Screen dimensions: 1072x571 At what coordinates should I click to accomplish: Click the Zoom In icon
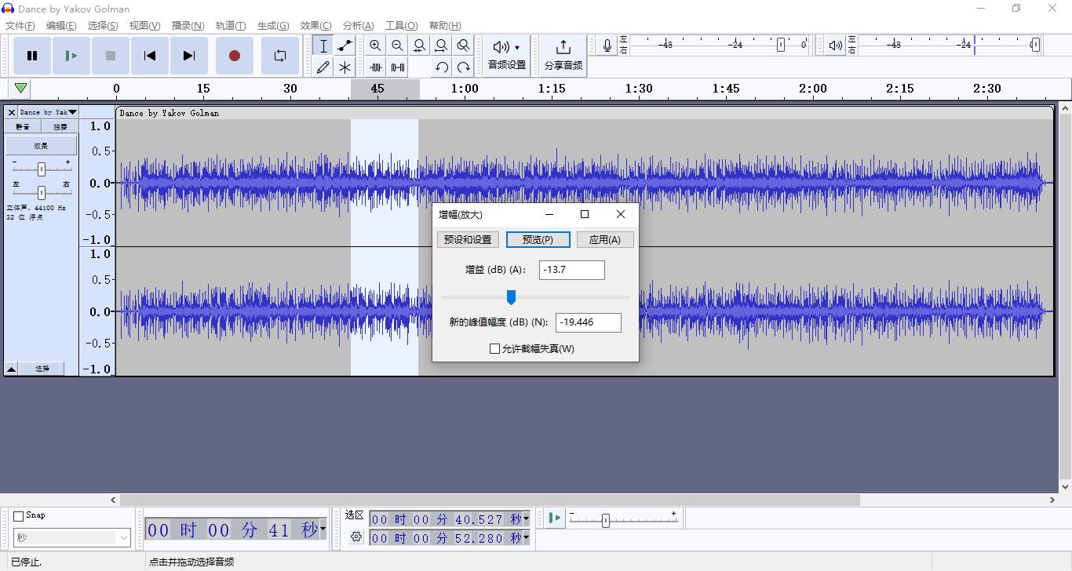coord(375,45)
